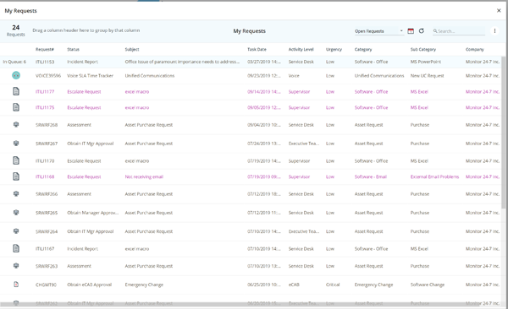Refresh the My Requests list

click(421, 30)
